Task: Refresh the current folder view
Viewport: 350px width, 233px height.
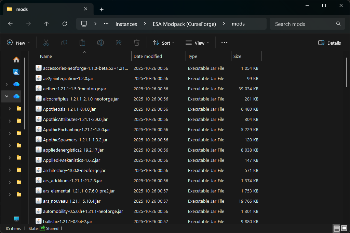Action: pos(65,24)
